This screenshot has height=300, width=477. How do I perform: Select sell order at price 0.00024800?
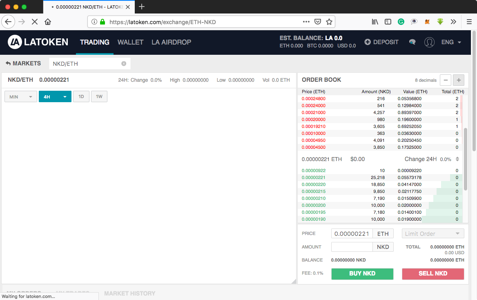[x=380, y=99]
